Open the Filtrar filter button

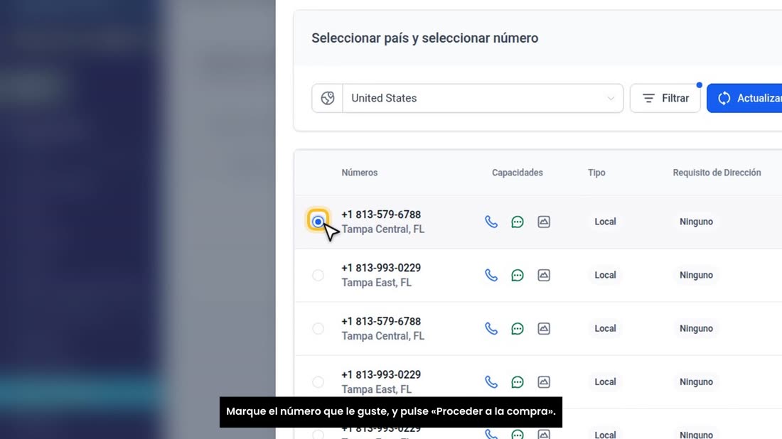665,98
